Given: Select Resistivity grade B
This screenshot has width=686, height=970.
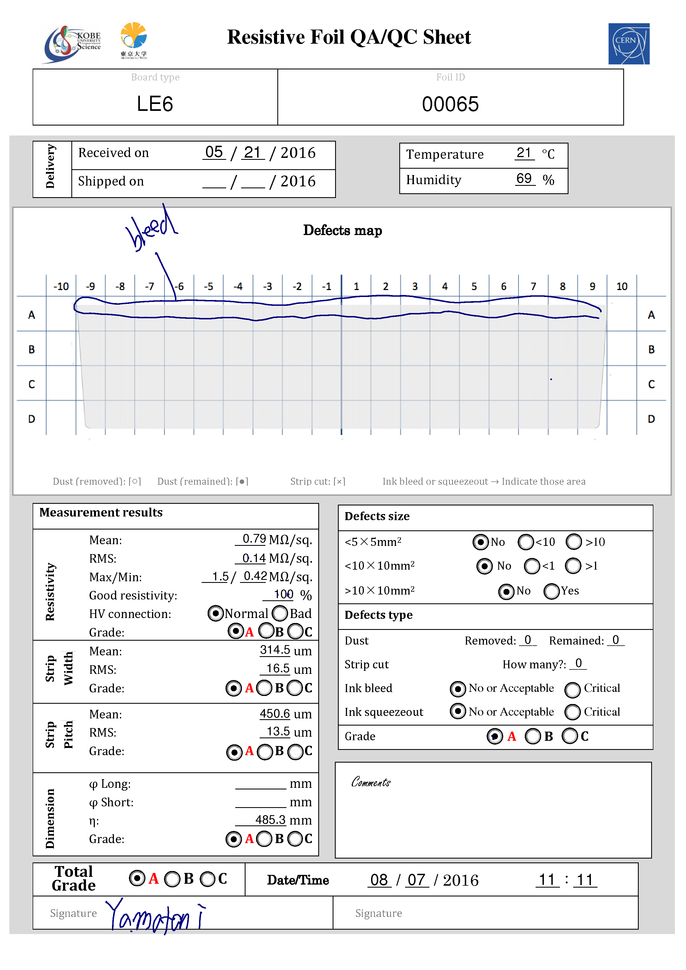Looking at the screenshot, I should point(266,631).
